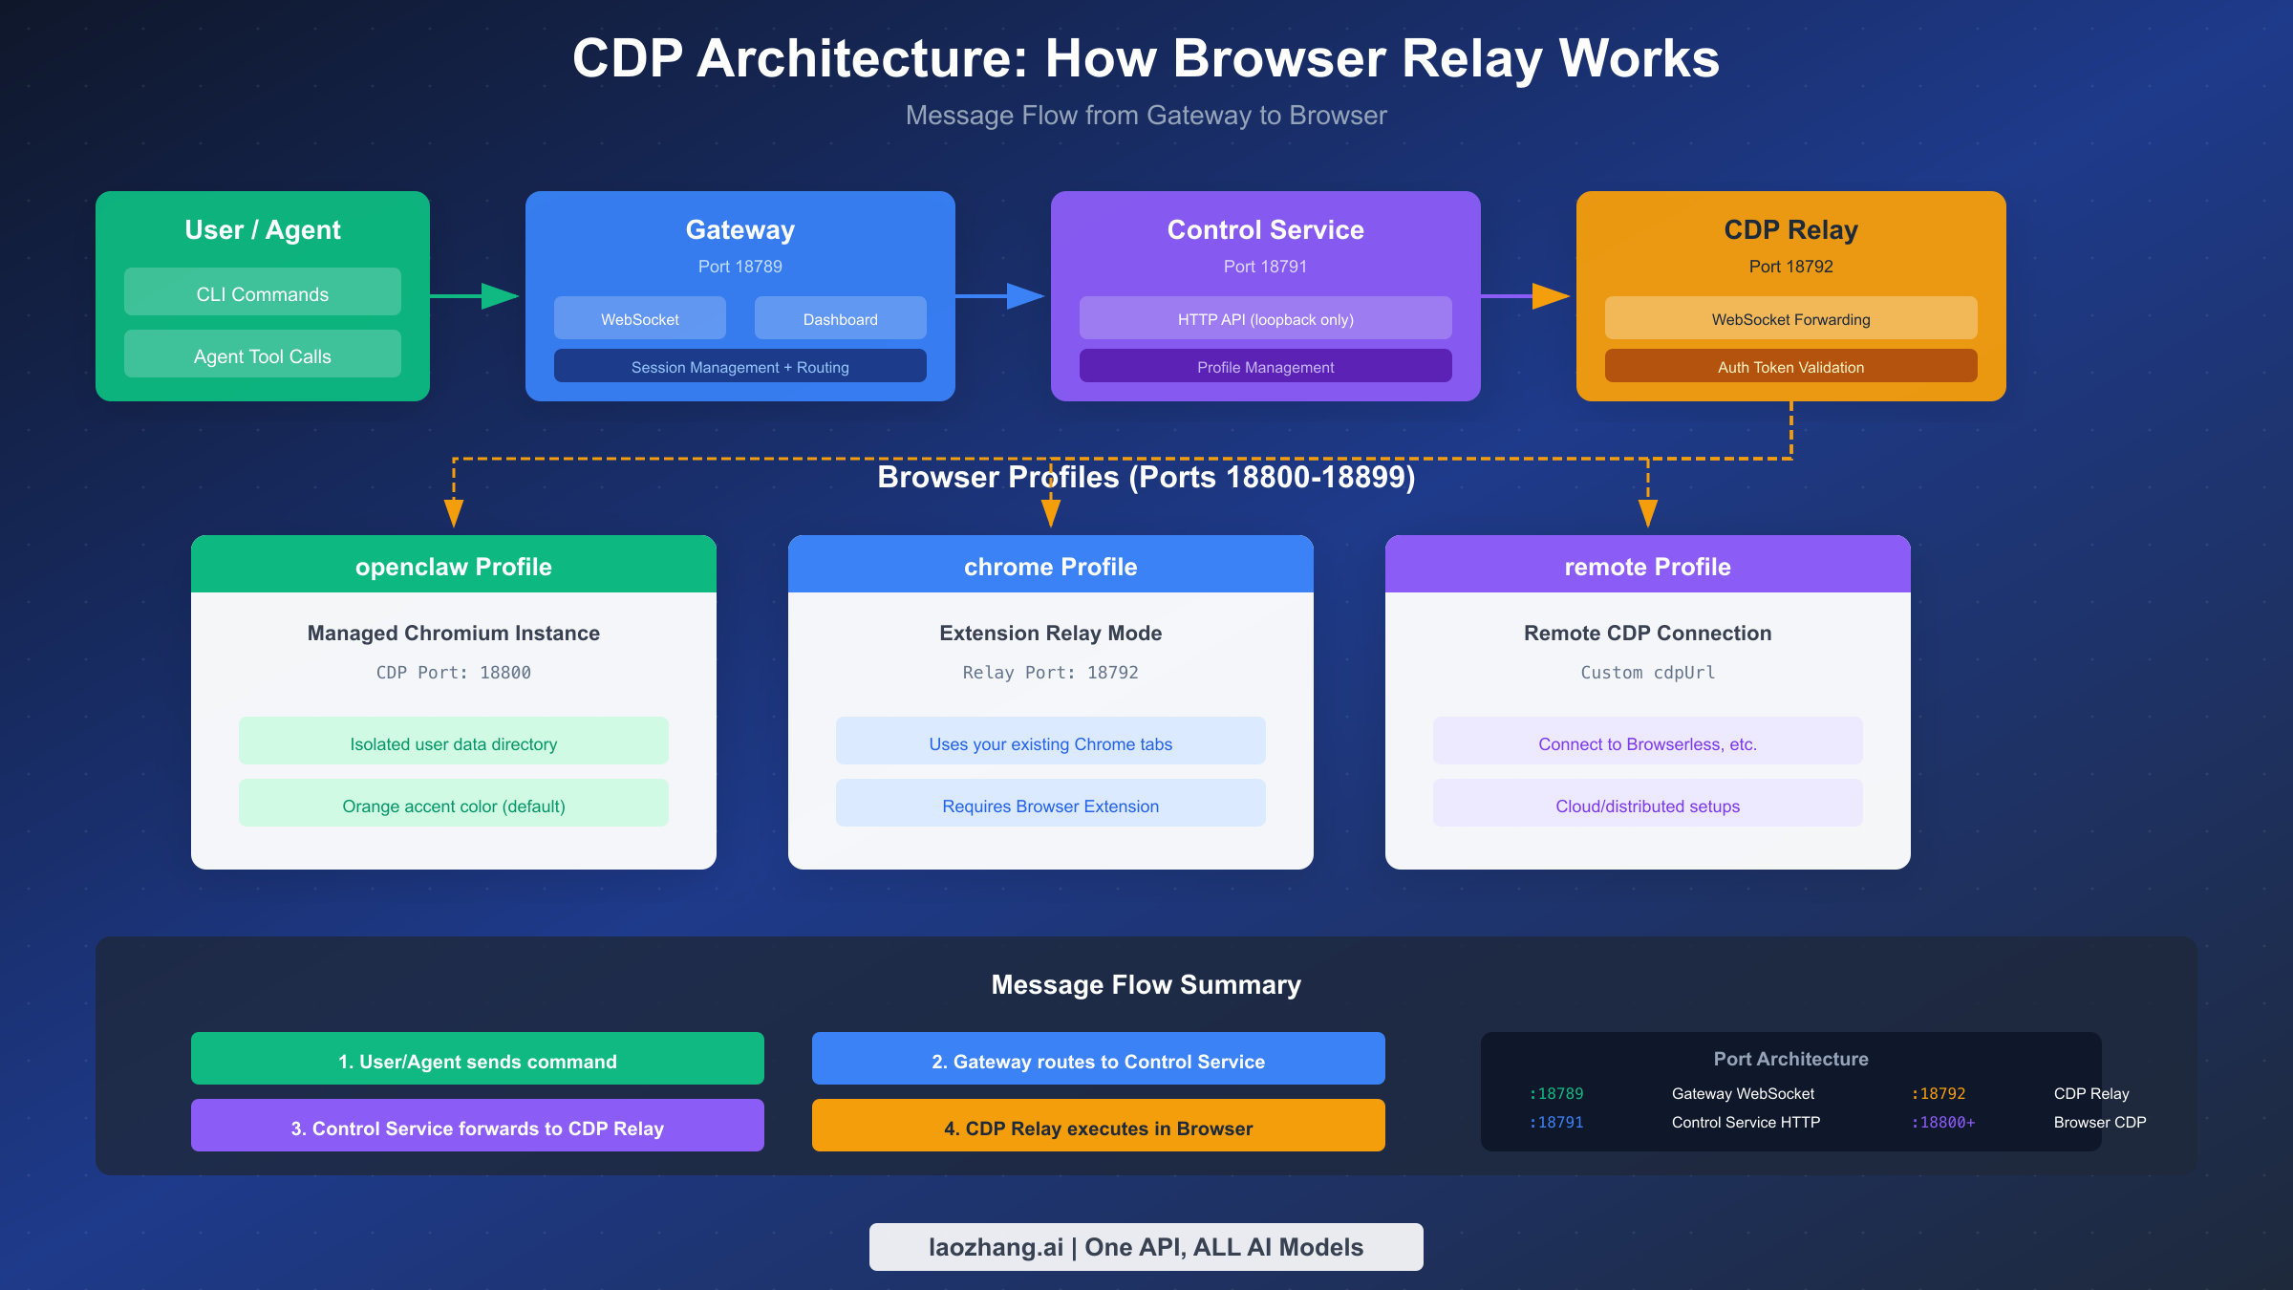This screenshot has width=2293, height=1290.
Task: Click the laozhang.ai banner
Action: (x=1146, y=1246)
